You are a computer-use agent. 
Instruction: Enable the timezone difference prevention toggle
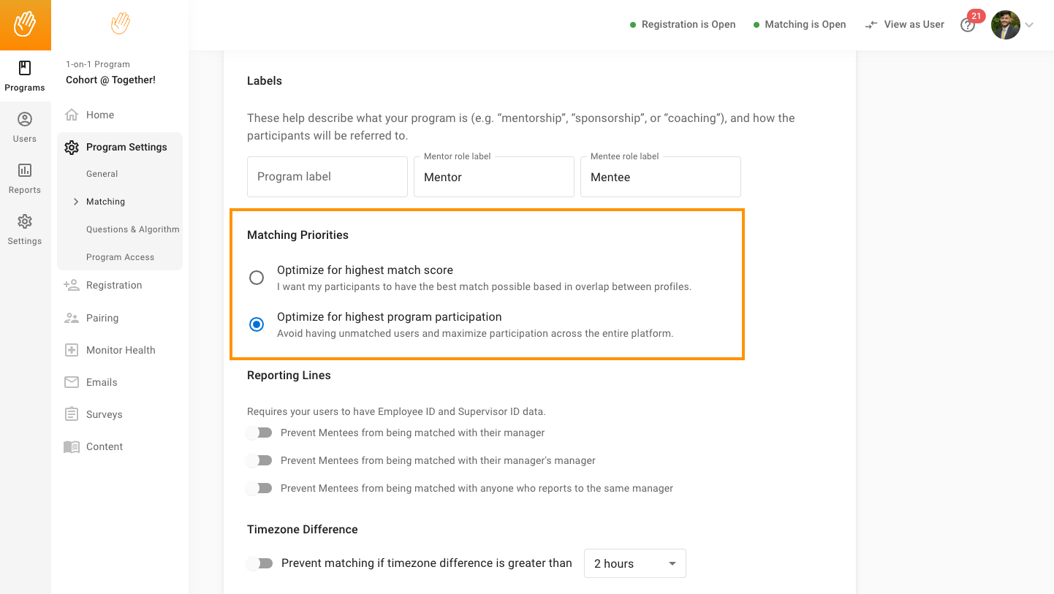[x=259, y=563]
